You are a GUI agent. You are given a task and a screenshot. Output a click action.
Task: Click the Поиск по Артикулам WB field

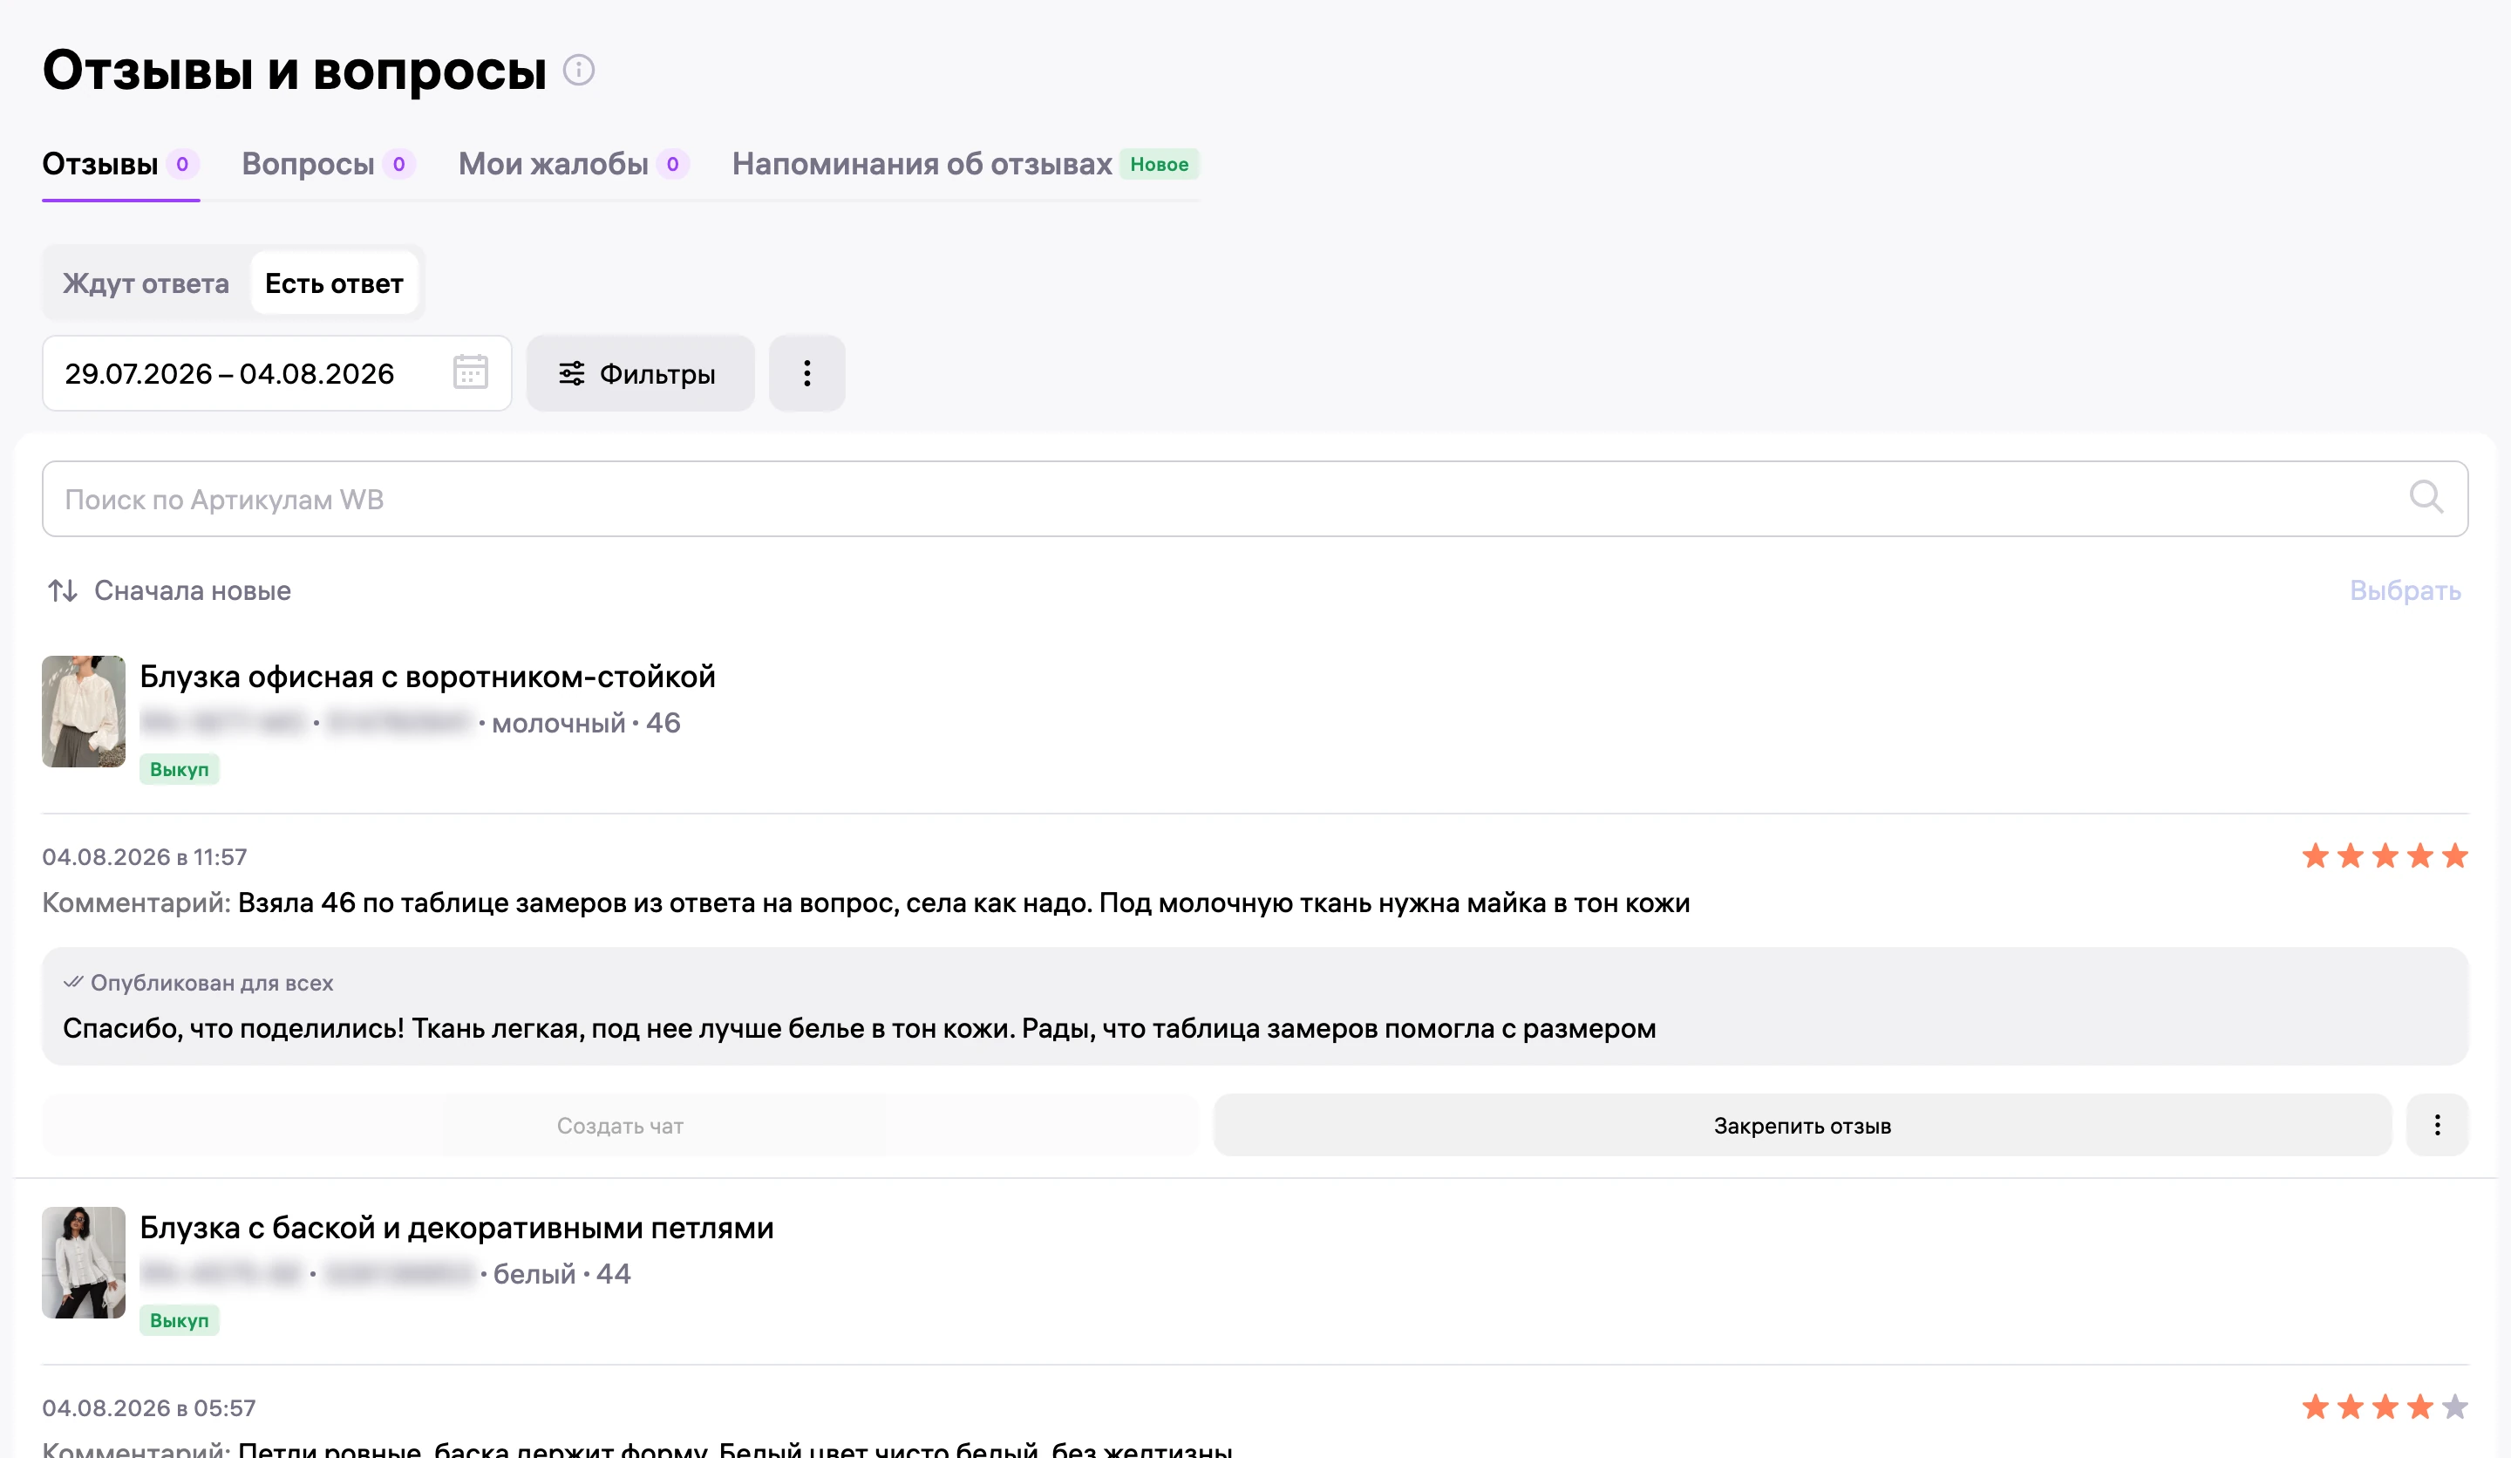(1255, 500)
